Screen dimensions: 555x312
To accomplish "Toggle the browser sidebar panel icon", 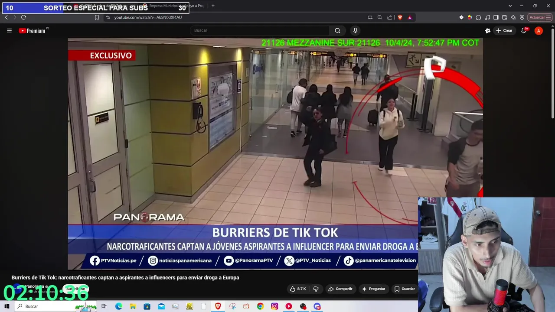I will tap(496, 17).
